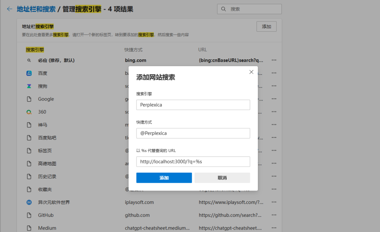Select the 标签页 entry name
Viewport: 380px width, 232px height.
coord(45,151)
